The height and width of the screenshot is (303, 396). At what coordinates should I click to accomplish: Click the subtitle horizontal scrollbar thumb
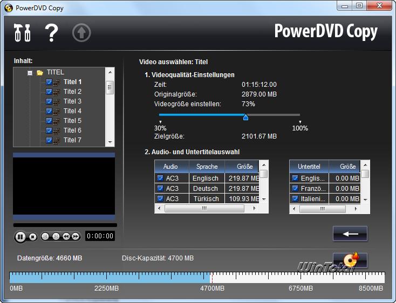click(323, 209)
